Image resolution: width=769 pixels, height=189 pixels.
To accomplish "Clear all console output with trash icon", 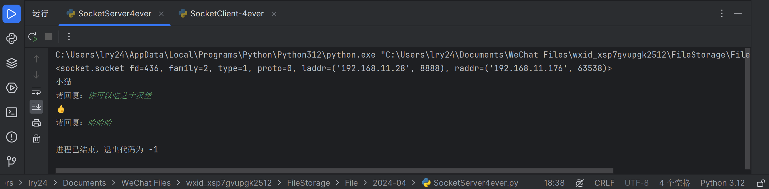I will [36, 139].
